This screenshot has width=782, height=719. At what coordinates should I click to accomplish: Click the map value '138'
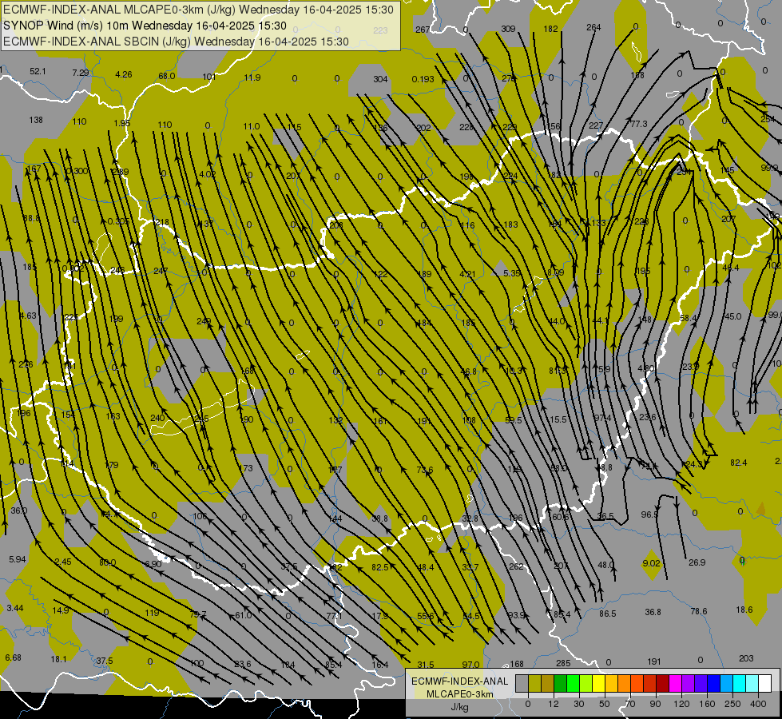pos(36,120)
